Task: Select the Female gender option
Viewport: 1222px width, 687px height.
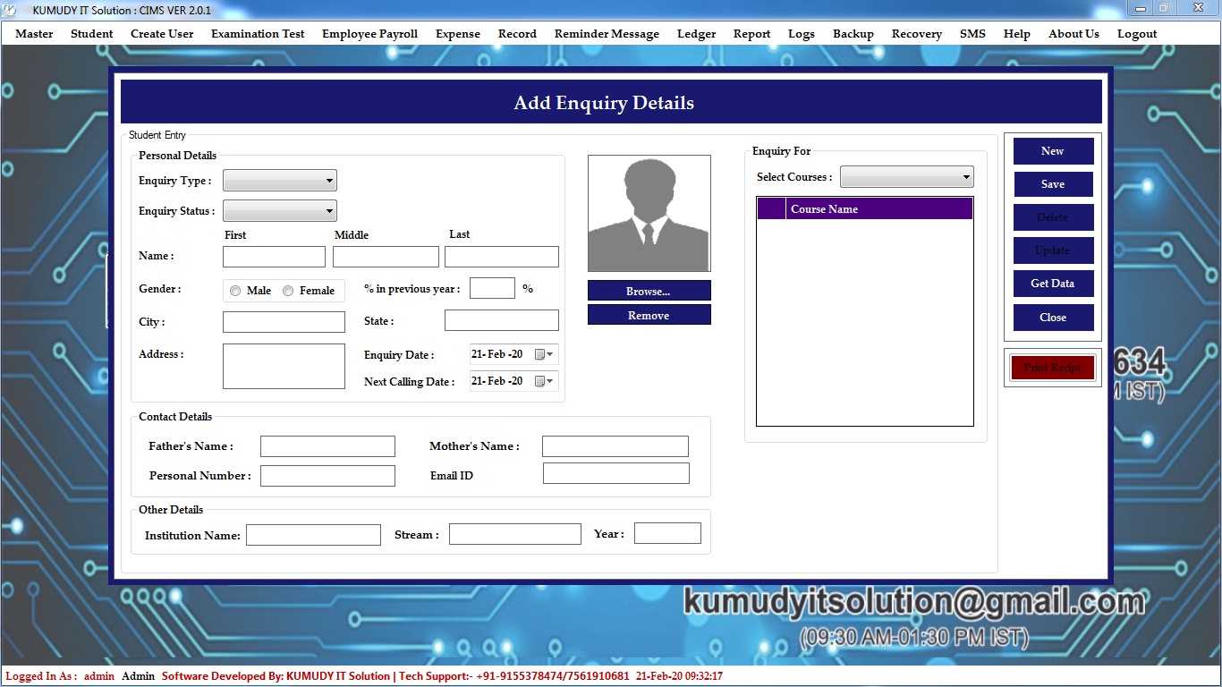Action: click(x=288, y=291)
